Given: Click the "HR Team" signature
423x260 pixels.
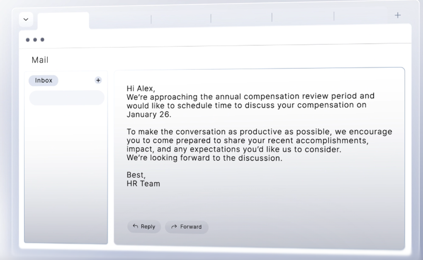Looking at the screenshot, I should (143, 183).
